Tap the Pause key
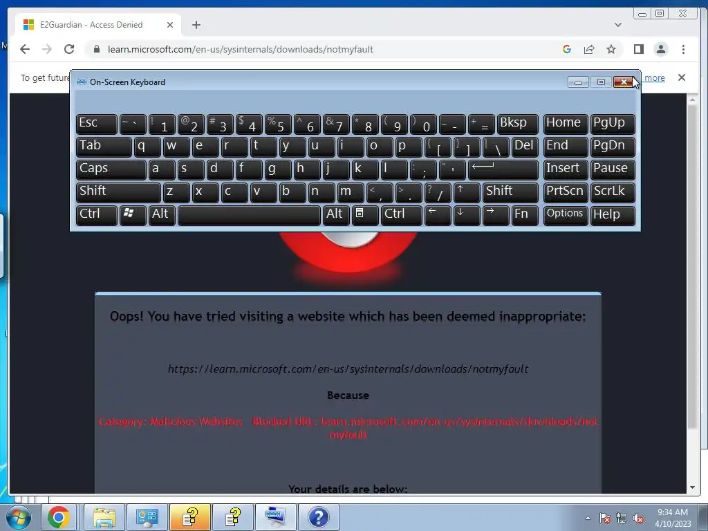708x531 pixels. tap(613, 170)
